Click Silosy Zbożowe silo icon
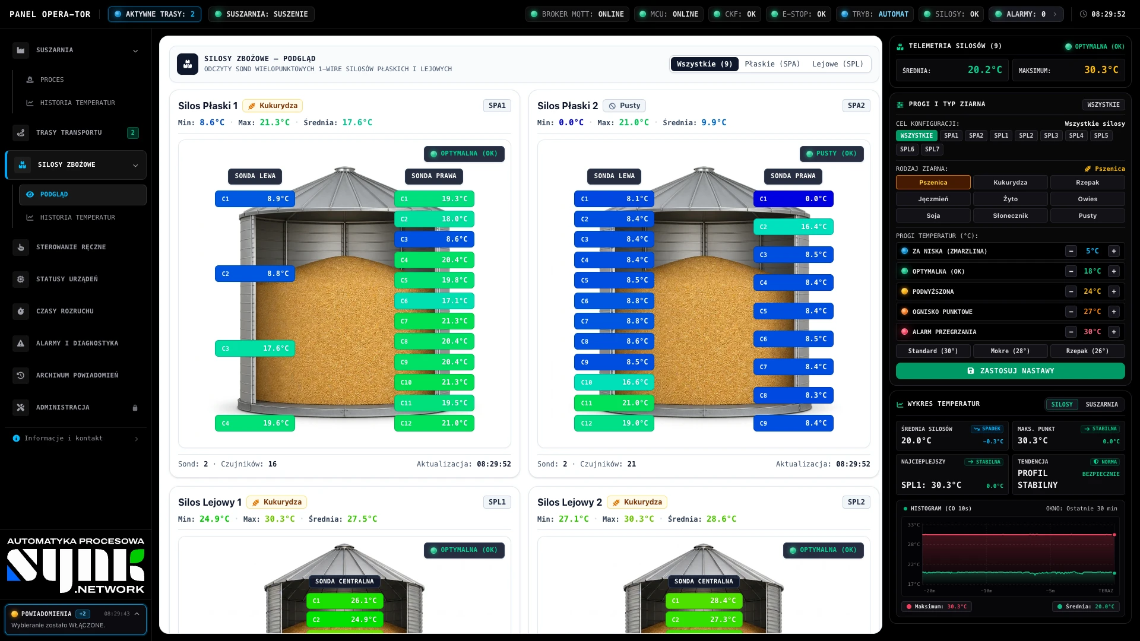1140x641 pixels. click(23, 165)
